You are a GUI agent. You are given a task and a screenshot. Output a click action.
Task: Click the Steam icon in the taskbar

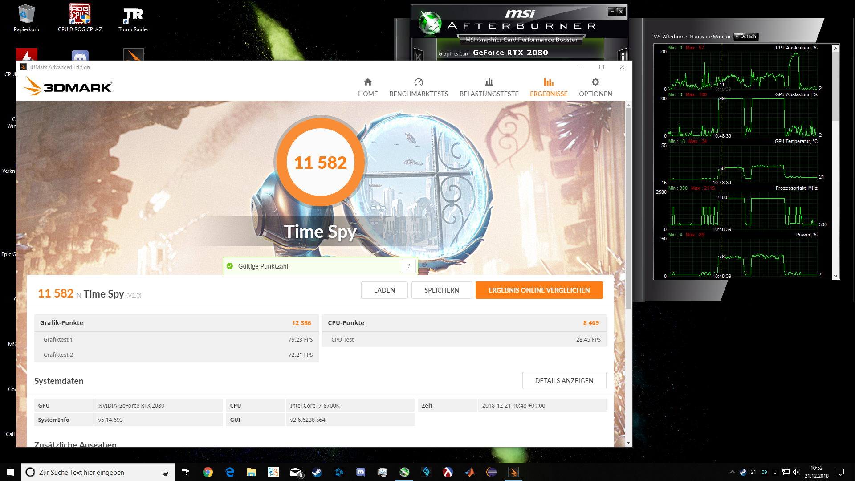click(x=317, y=472)
